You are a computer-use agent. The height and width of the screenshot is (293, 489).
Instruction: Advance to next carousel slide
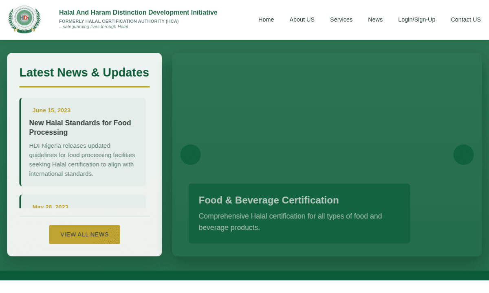point(463,155)
